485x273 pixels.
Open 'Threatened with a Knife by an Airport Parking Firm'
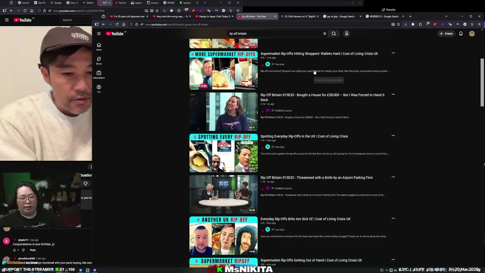click(x=316, y=177)
